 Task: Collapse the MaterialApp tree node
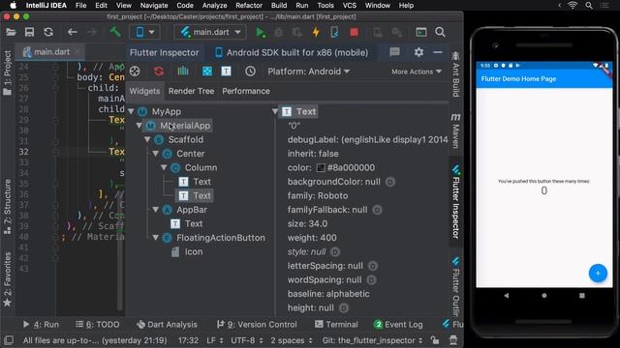(139, 126)
